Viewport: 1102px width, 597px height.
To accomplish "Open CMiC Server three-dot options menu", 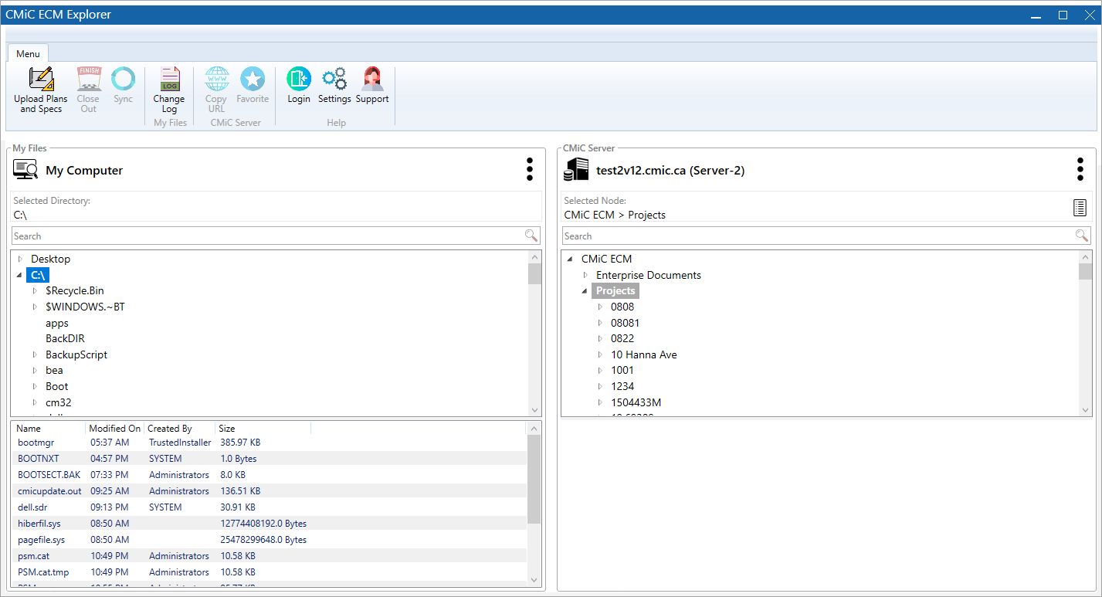I will click(x=1080, y=169).
